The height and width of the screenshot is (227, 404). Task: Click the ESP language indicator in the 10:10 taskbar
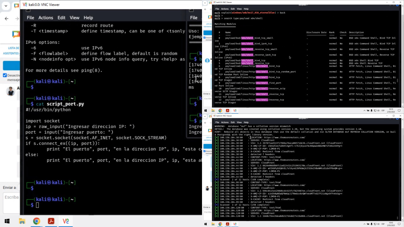tap(383, 110)
